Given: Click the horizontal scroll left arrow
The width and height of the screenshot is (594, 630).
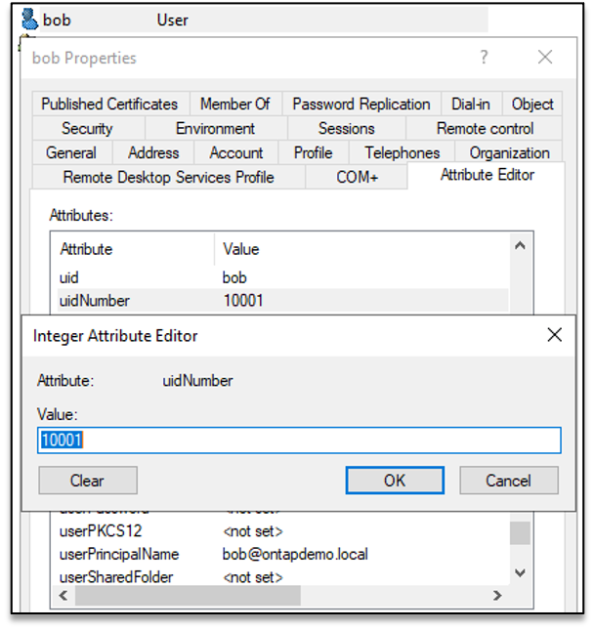Looking at the screenshot, I should click(64, 595).
